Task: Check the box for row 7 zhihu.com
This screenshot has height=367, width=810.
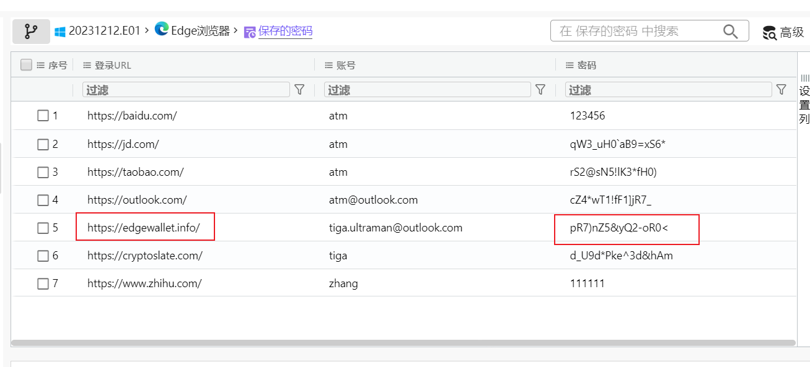Action: [x=43, y=283]
